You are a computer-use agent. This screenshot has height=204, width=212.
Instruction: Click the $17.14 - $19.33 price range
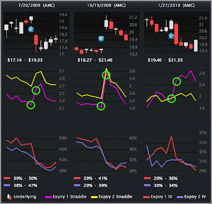pos(25,60)
